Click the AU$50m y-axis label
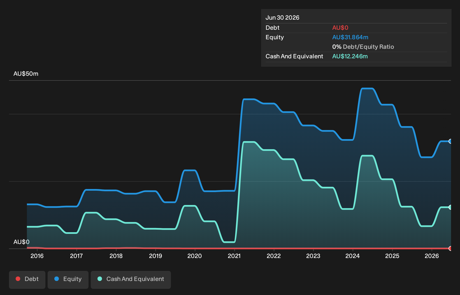This screenshot has height=295, width=460. pos(26,74)
